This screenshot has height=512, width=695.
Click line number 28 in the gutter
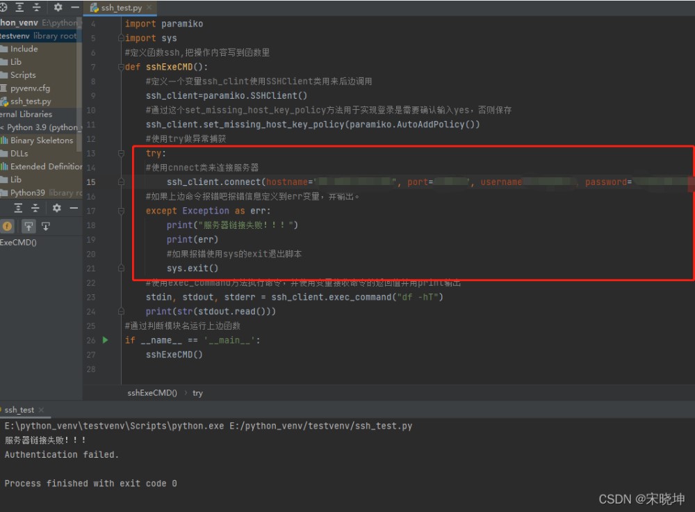pyautogui.click(x=91, y=369)
